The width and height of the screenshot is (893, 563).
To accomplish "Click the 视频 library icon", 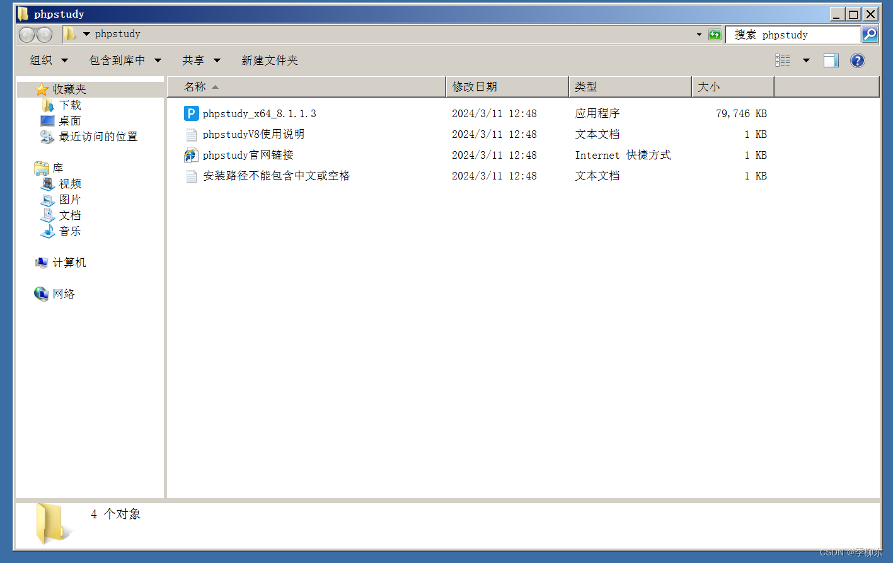I will pyautogui.click(x=48, y=184).
